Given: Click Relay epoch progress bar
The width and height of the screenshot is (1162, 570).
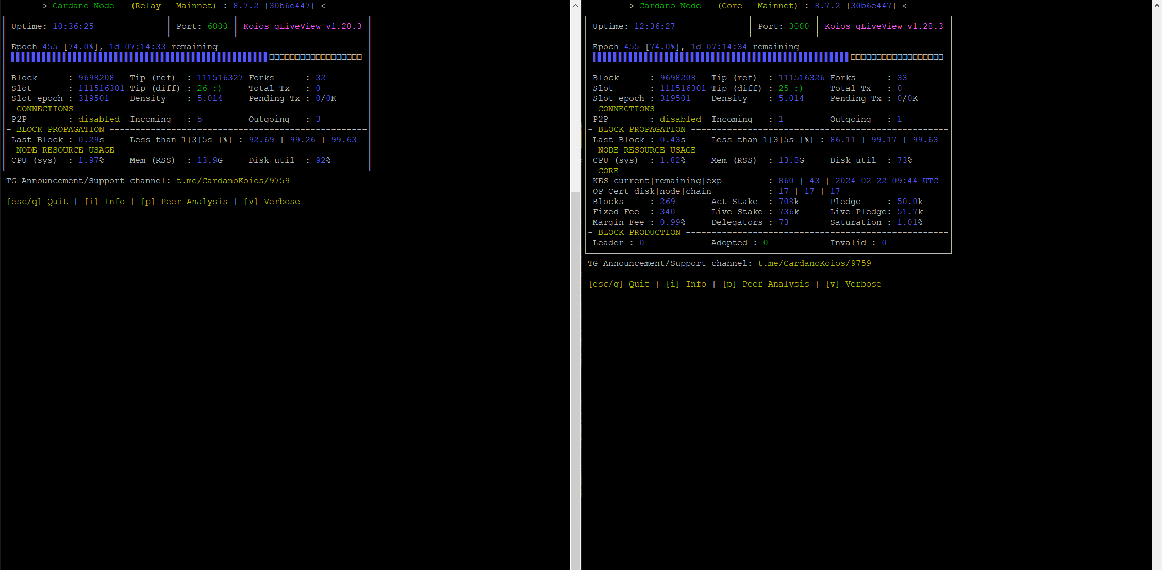Looking at the screenshot, I should (186, 57).
